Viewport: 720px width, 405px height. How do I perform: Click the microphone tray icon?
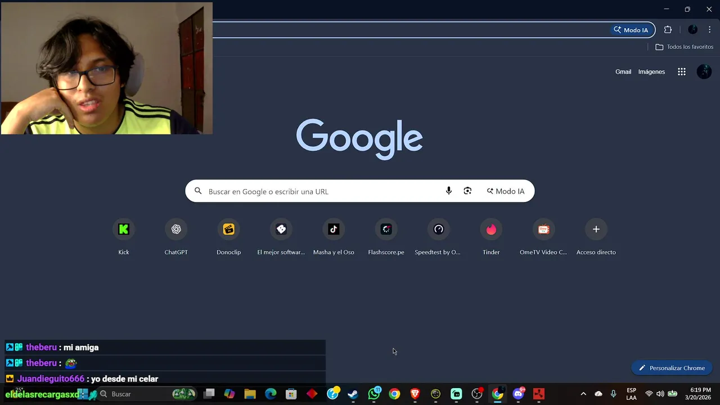click(614, 394)
